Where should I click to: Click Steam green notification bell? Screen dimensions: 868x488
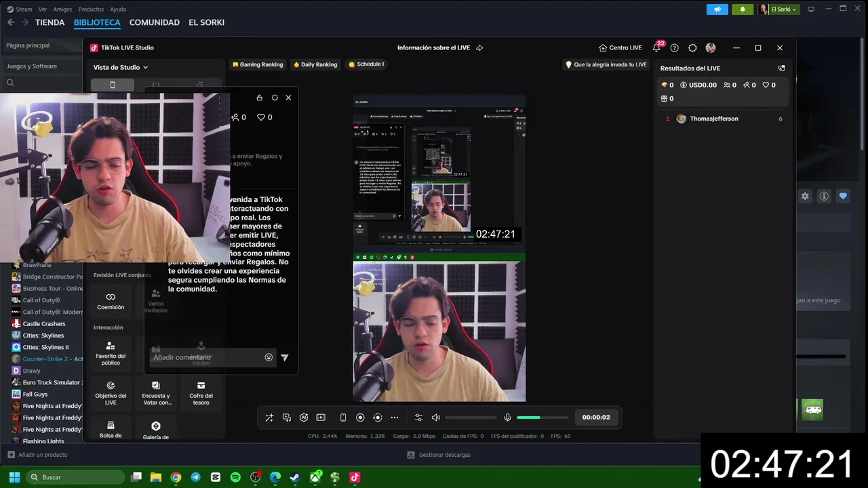(743, 9)
